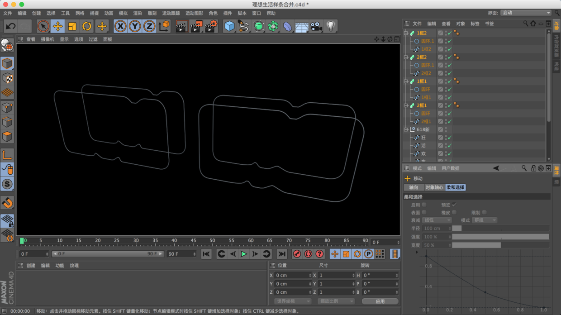
Task: Enable the 启用 checkbox
Action: (x=424, y=205)
